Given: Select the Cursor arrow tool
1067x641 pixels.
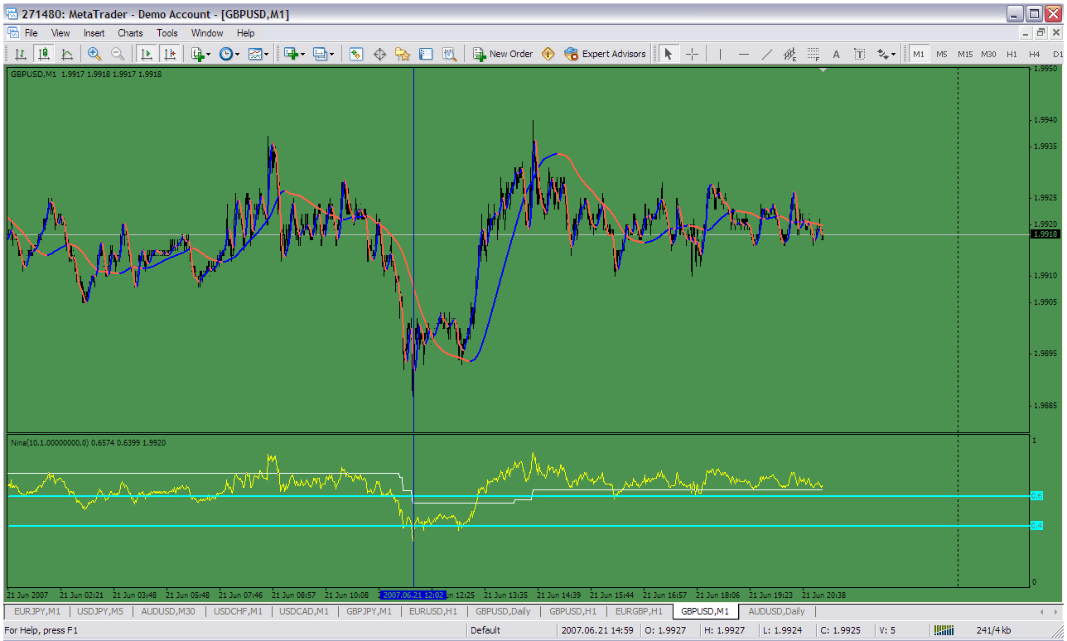Looking at the screenshot, I should pyautogui.click(x=669, y=54).
